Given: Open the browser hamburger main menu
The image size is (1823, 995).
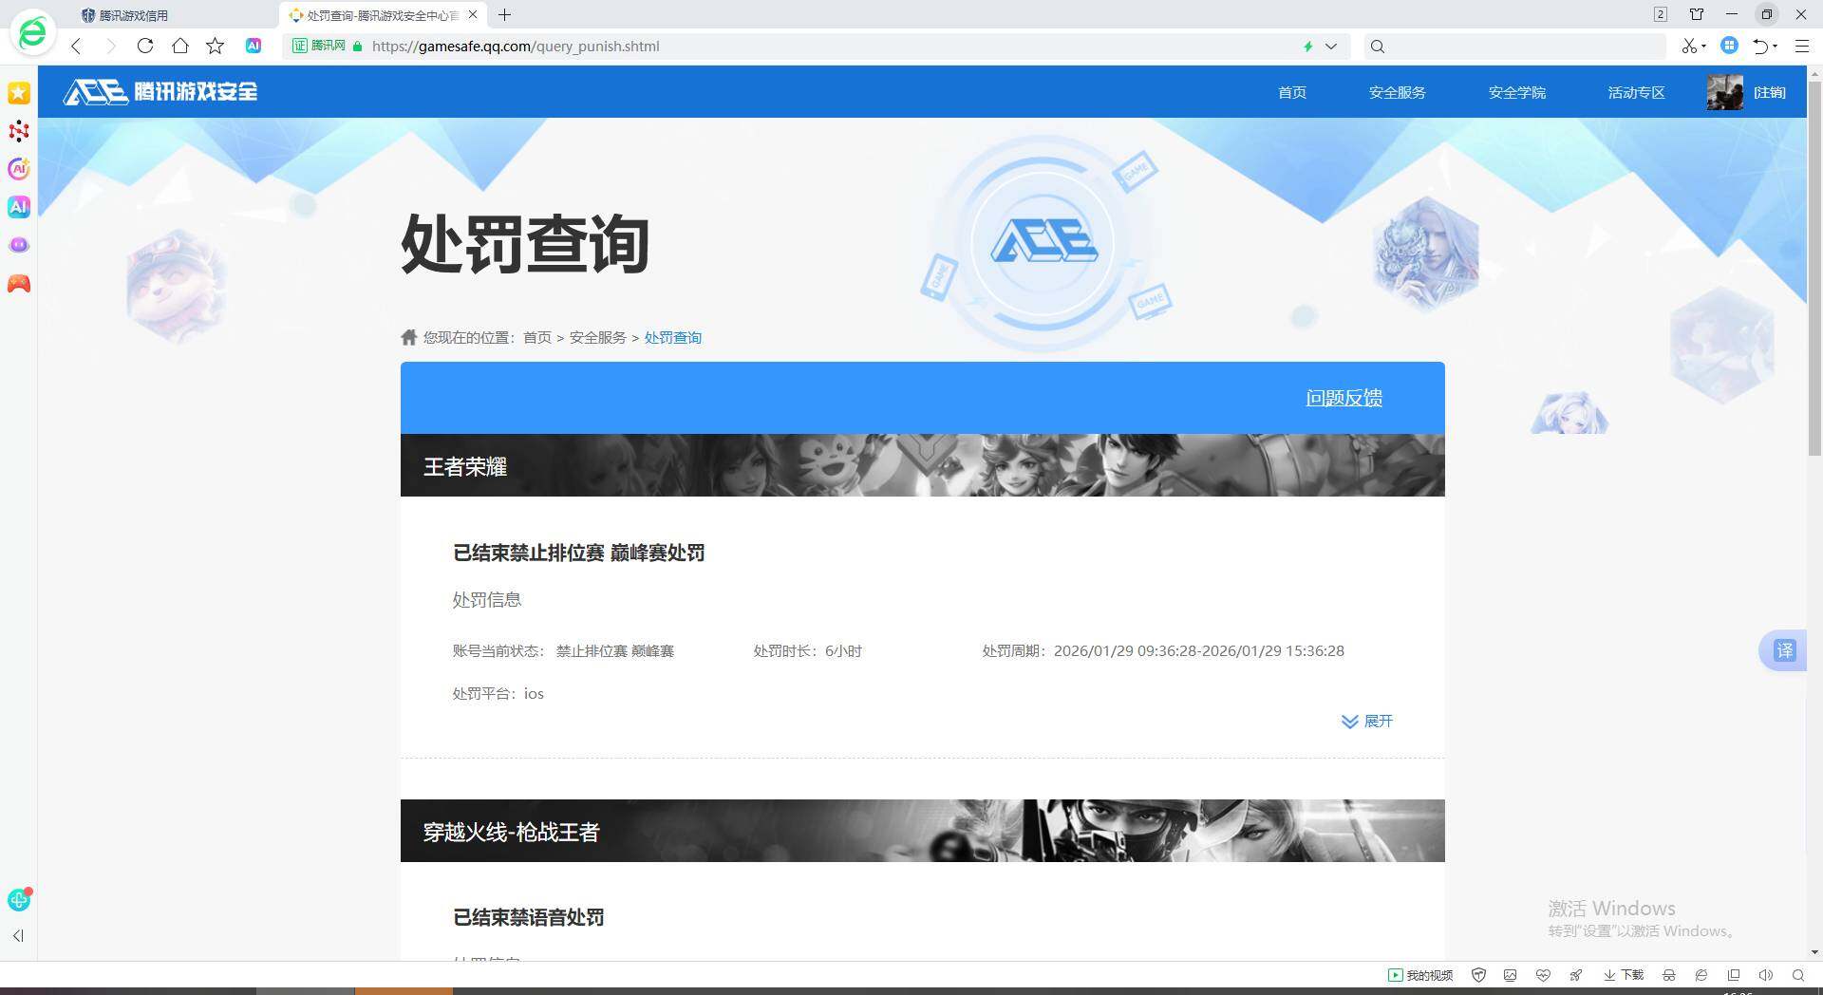Looking at the screenshot, I should tap(1801, 46).
